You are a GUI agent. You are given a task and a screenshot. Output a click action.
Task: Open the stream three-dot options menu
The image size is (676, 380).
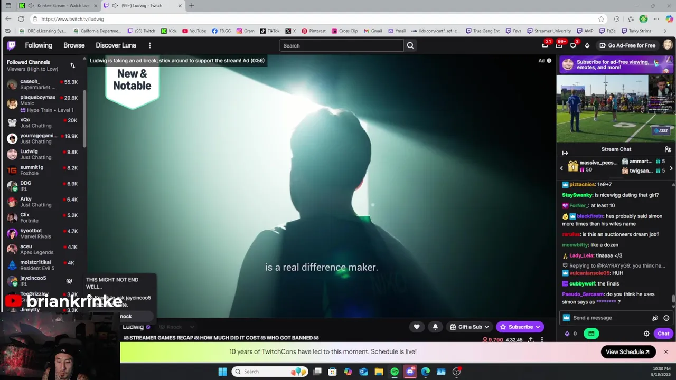coord(542,339)
